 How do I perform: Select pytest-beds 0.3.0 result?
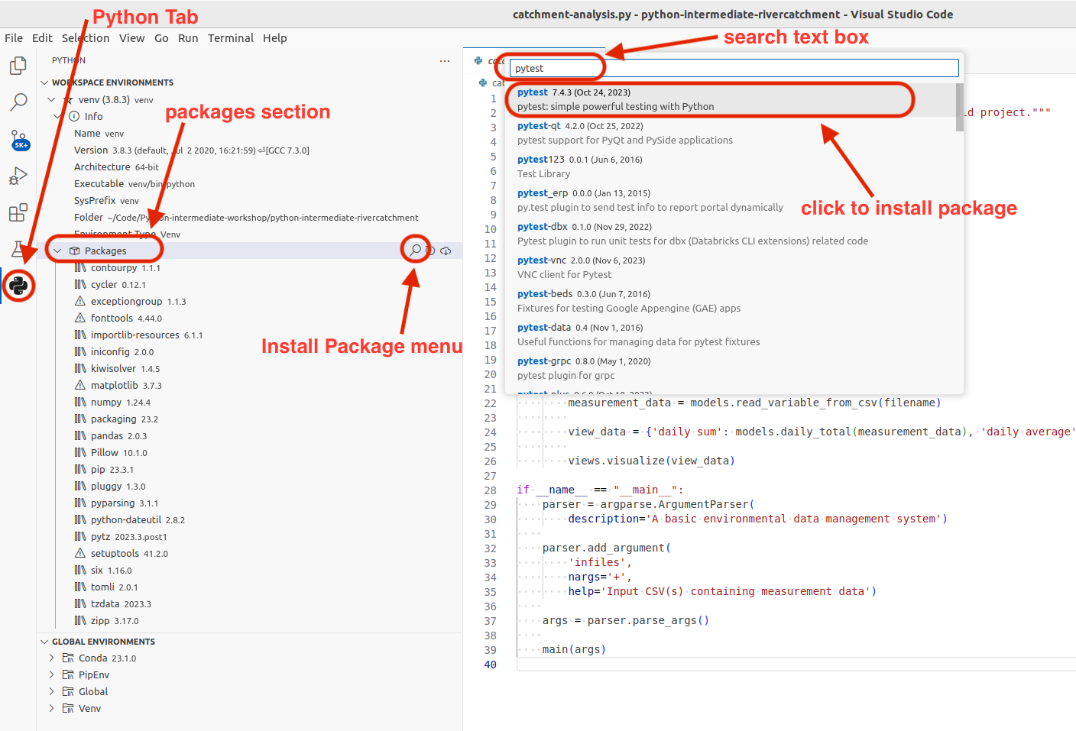click(731, 302)
